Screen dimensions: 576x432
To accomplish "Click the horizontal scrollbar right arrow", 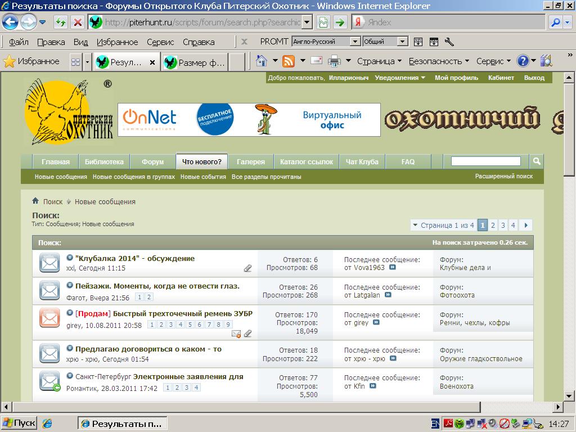I will coord(559,406).
